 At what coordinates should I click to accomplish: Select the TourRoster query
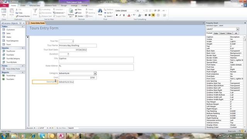pos(11,51)
